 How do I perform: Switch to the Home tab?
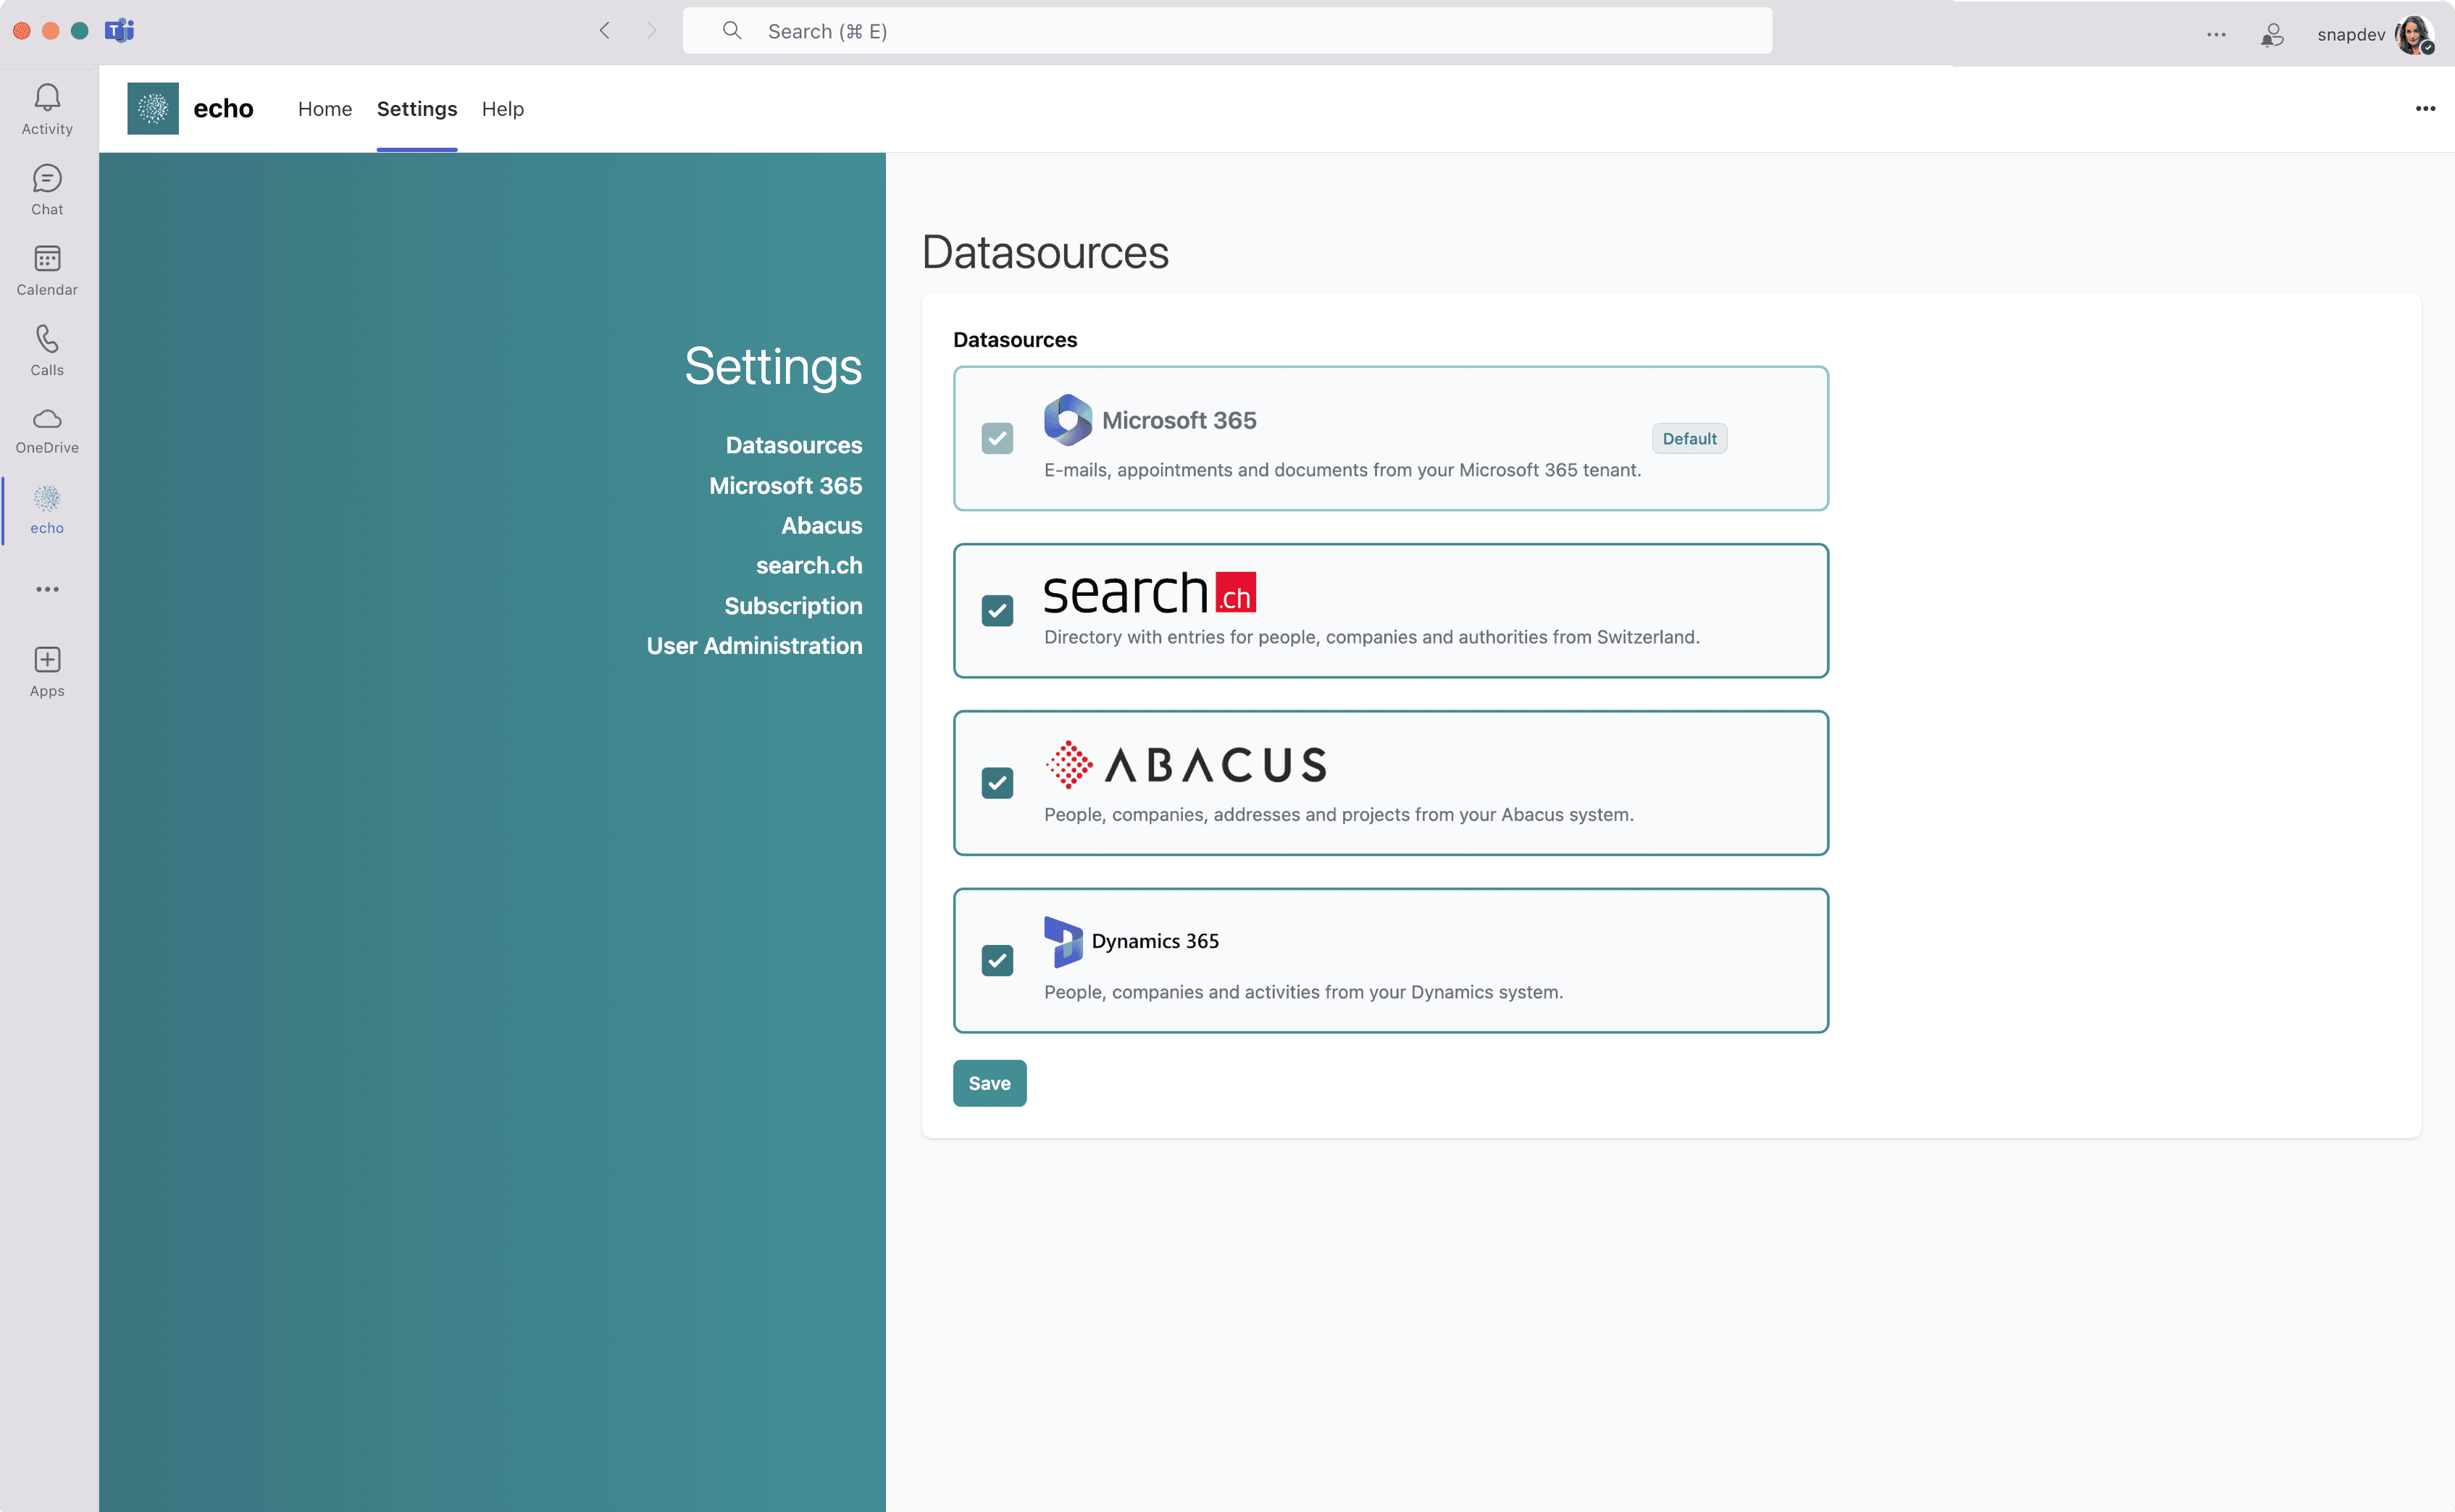click(325, 108)
